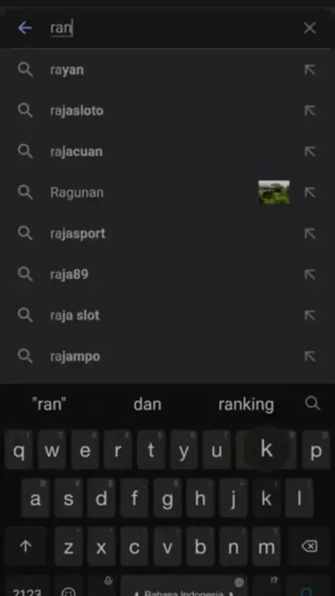
Task: Insert 'rajacuan' suggestion via arrow icon
Action: 309,151
